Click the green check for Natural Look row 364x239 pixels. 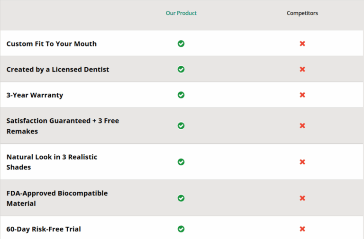(181, 162)
